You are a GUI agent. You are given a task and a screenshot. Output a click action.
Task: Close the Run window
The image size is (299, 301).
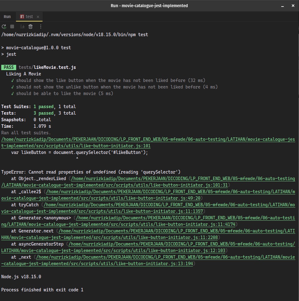293,6
